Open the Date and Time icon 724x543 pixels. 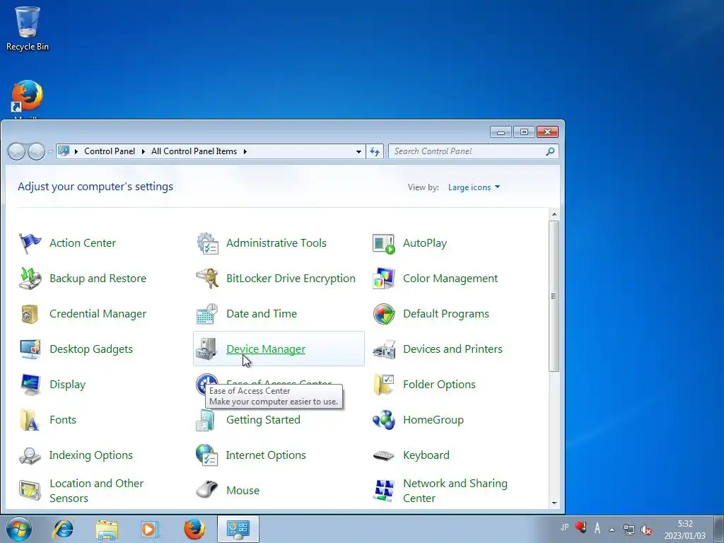coord(207,314)
